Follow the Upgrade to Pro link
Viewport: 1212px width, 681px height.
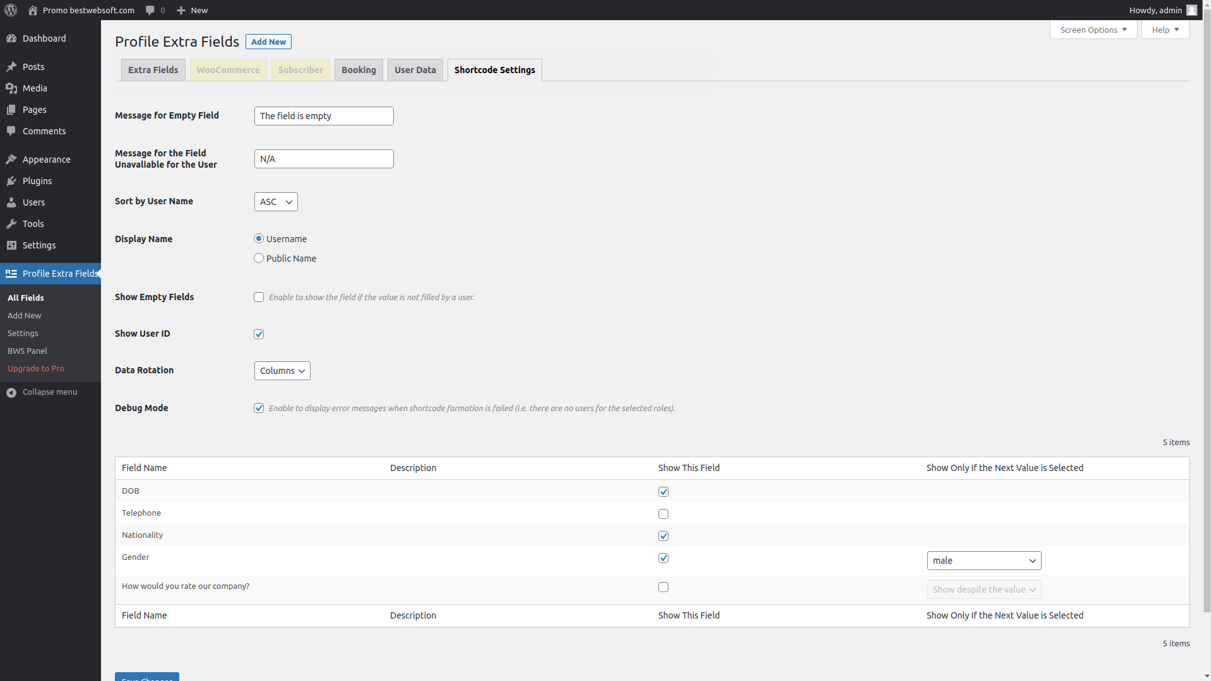click(x=36, y=369)
